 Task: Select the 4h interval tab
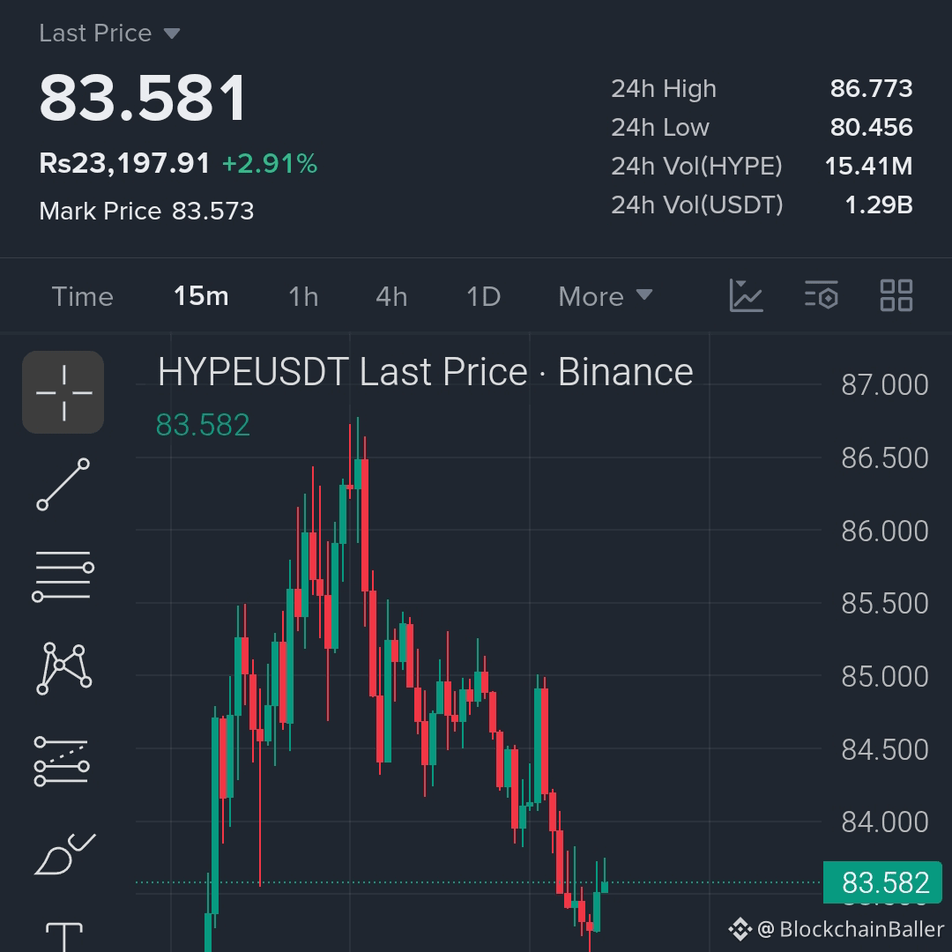(x=391, y=296)
